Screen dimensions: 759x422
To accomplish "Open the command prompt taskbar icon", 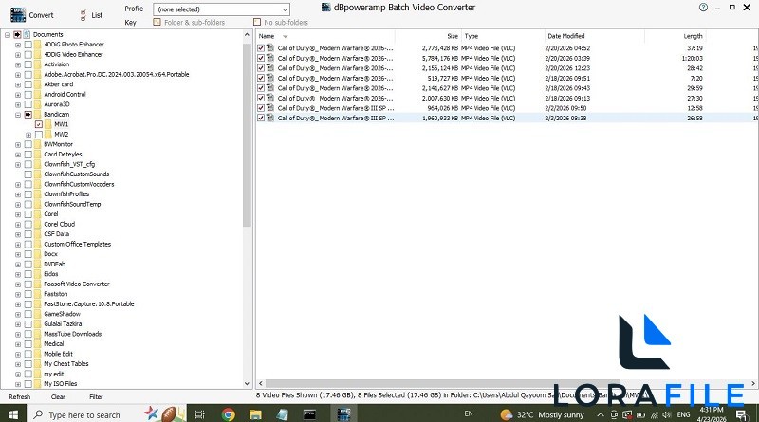I will (x=309, y=414).
